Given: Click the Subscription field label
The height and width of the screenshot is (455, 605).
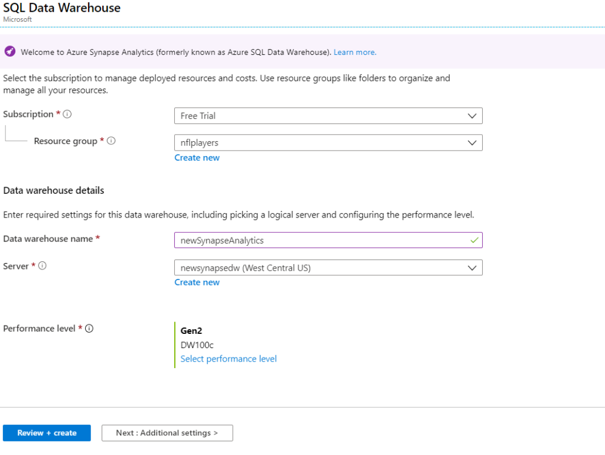Looking at the screenshot, I should click(28, 114).
